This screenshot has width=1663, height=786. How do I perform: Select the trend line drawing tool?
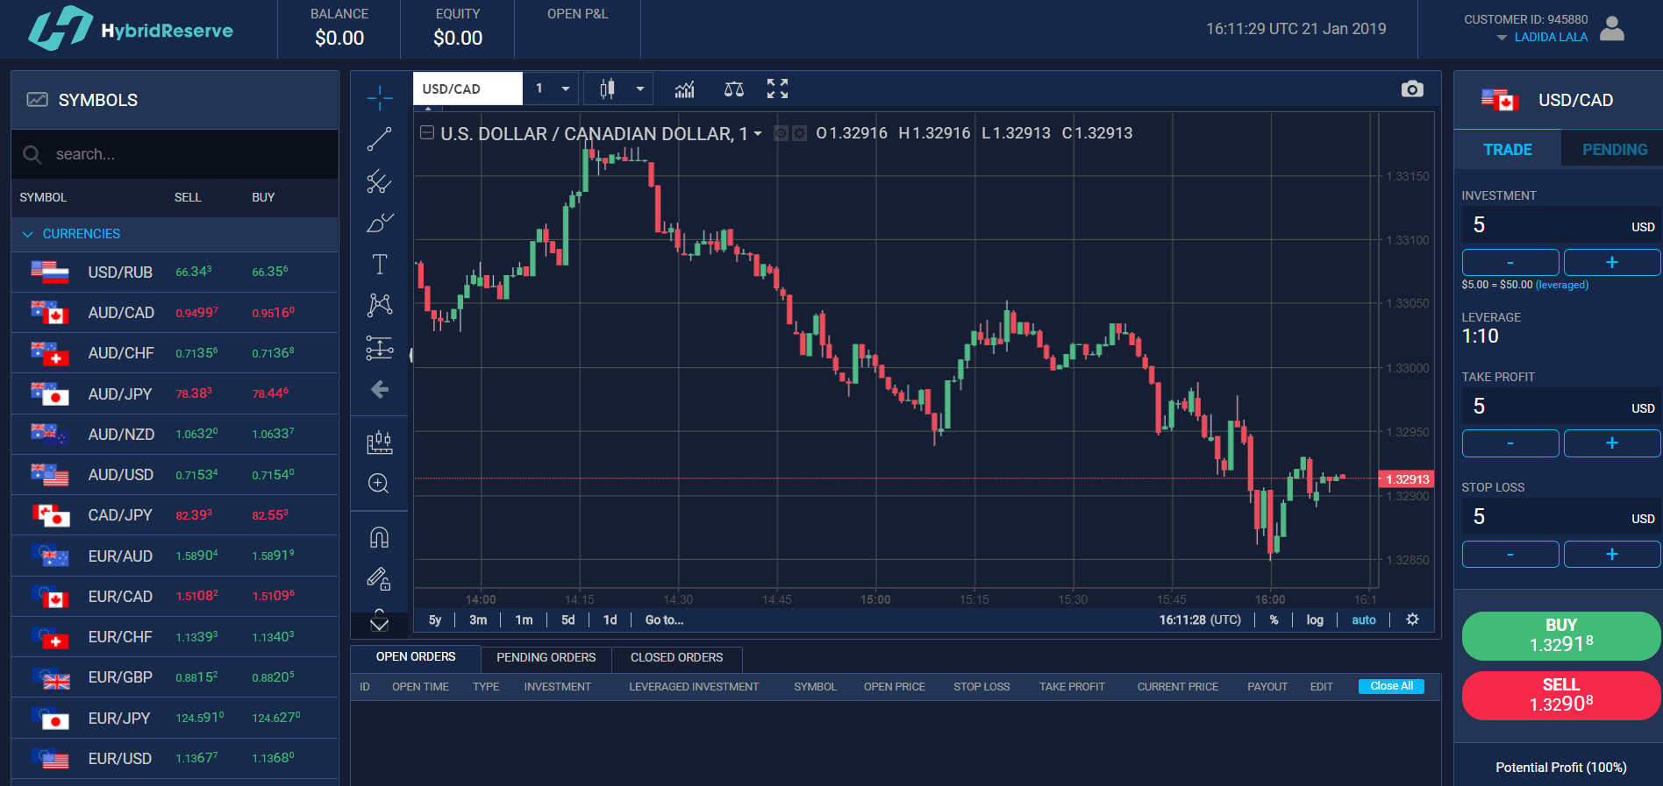tap(379, 139)
